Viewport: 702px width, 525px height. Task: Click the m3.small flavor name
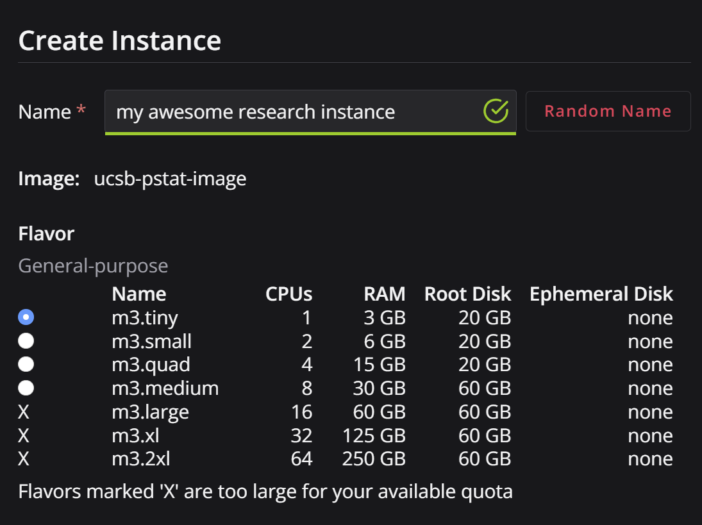coord(152,341)
